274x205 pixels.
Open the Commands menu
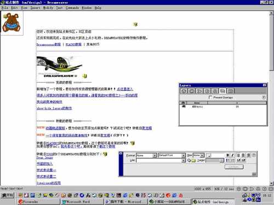tap(72, 8)
